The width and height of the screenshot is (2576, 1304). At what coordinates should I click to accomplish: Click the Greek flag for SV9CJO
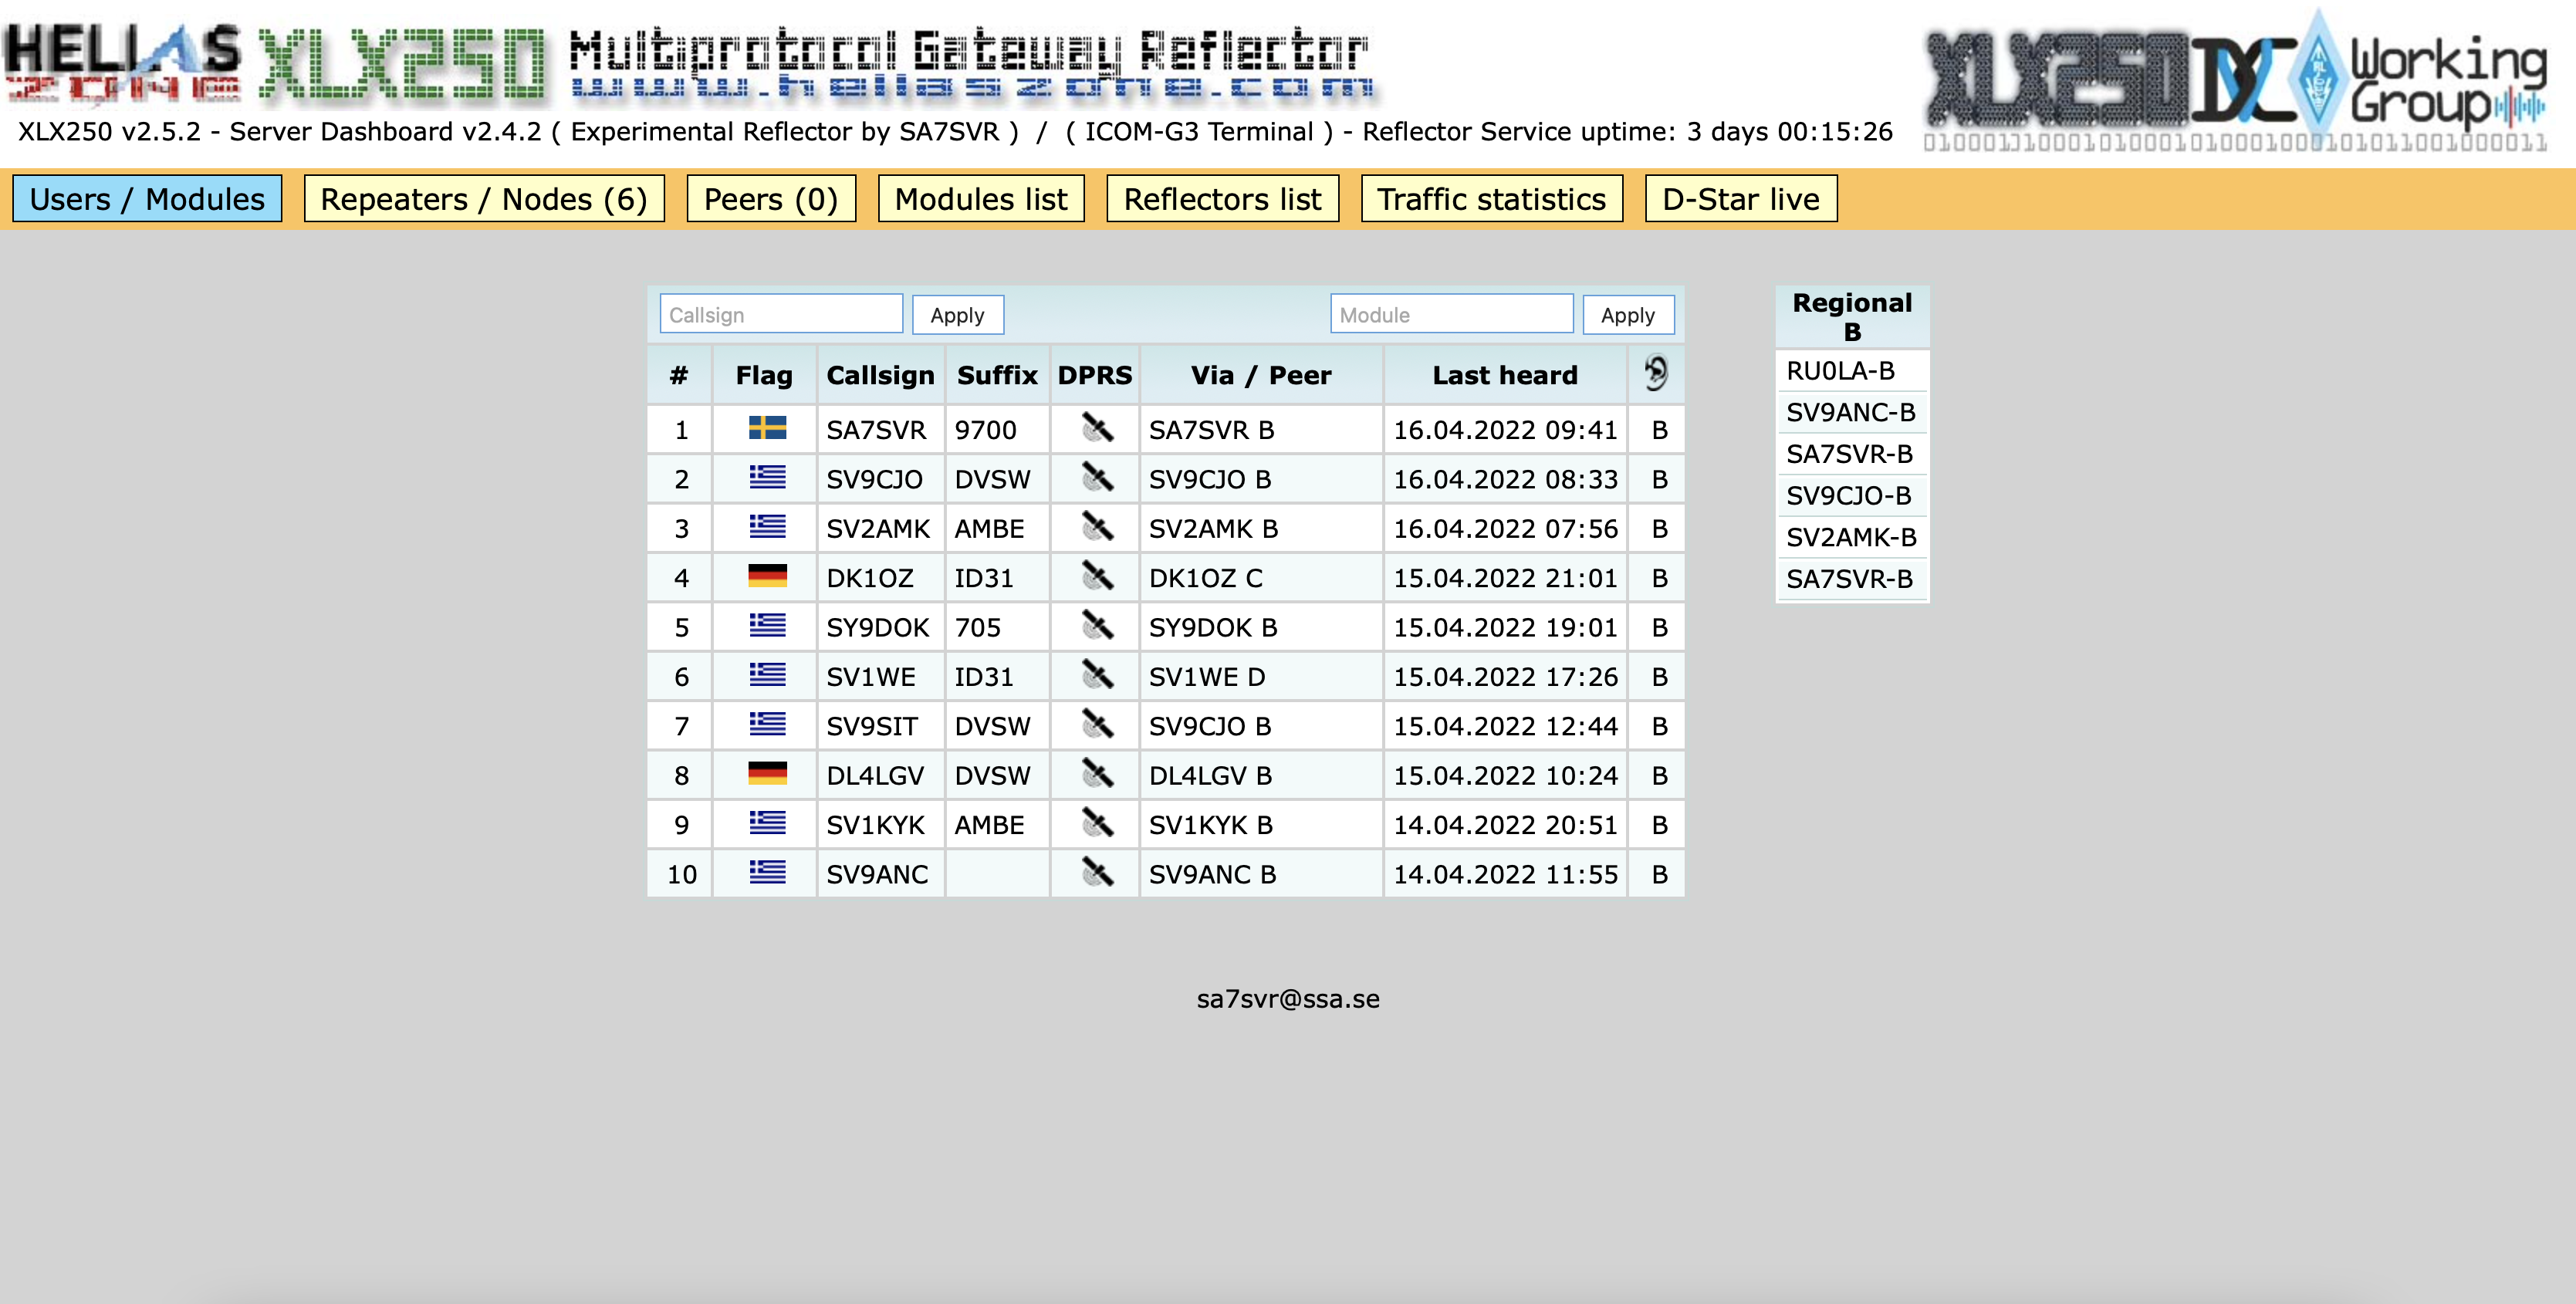point(767,478)
